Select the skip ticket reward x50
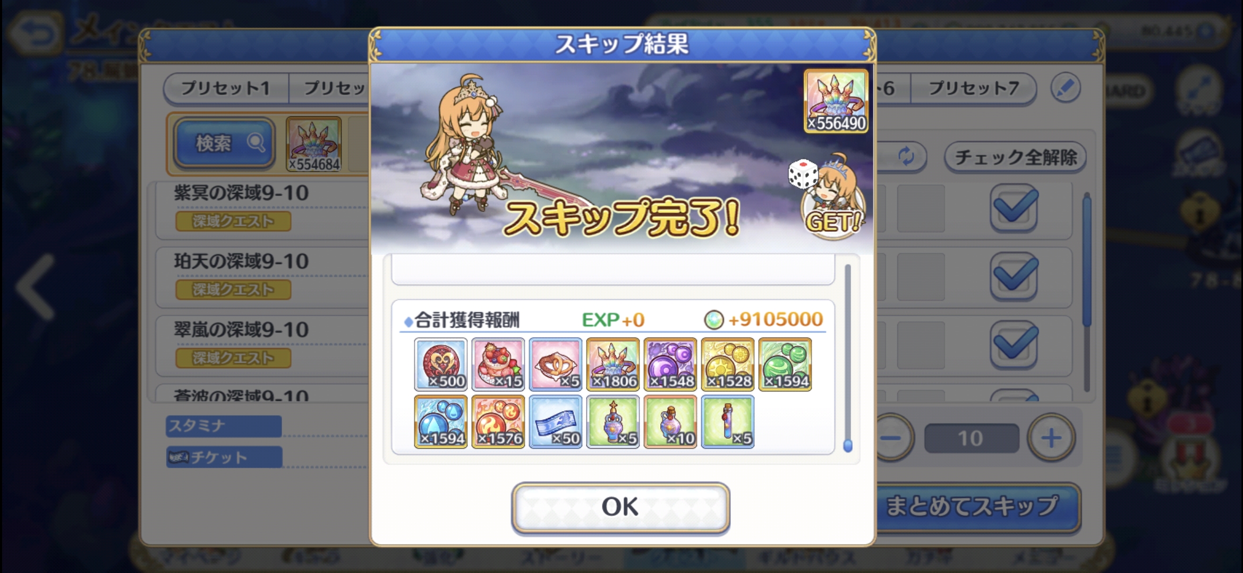The image size is (1243, 573). click(x=556, y=422)
